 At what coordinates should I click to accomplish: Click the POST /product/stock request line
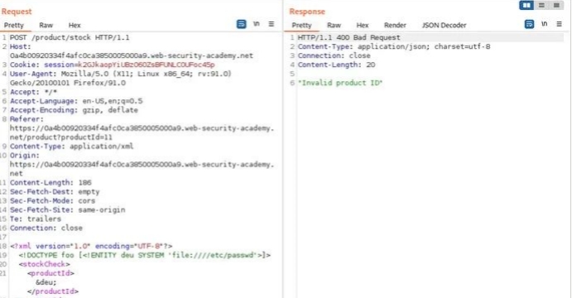coord(70,37)
